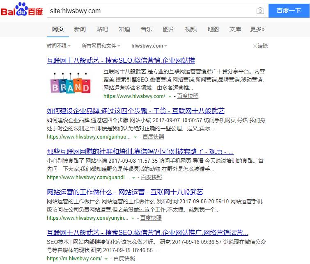Open result 互联网十八般武艺 - 搜索SEO...网络营销运营
The image size is (310, 264).
tap(147, 232)
